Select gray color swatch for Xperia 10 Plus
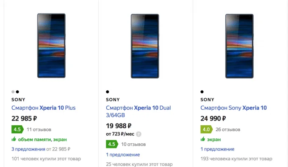The width and height of the screenshot is (288, 167). pos(13,92)
